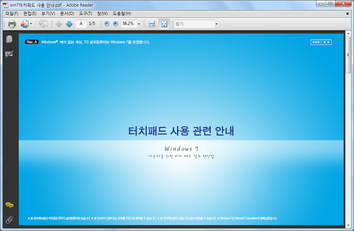
Task: Maximize the Adobe Reader window
Action: (331, 4)
